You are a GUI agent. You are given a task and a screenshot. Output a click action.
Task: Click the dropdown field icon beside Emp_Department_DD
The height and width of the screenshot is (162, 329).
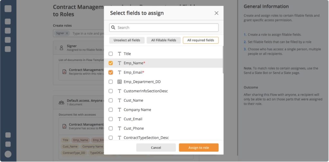[120, 82]
